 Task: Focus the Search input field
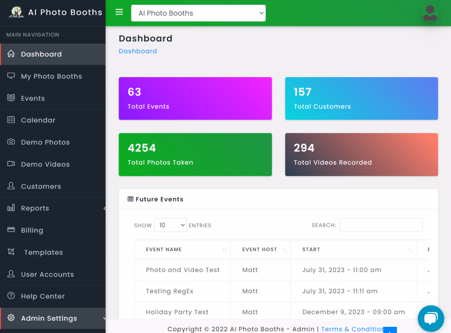pos(381,224)
